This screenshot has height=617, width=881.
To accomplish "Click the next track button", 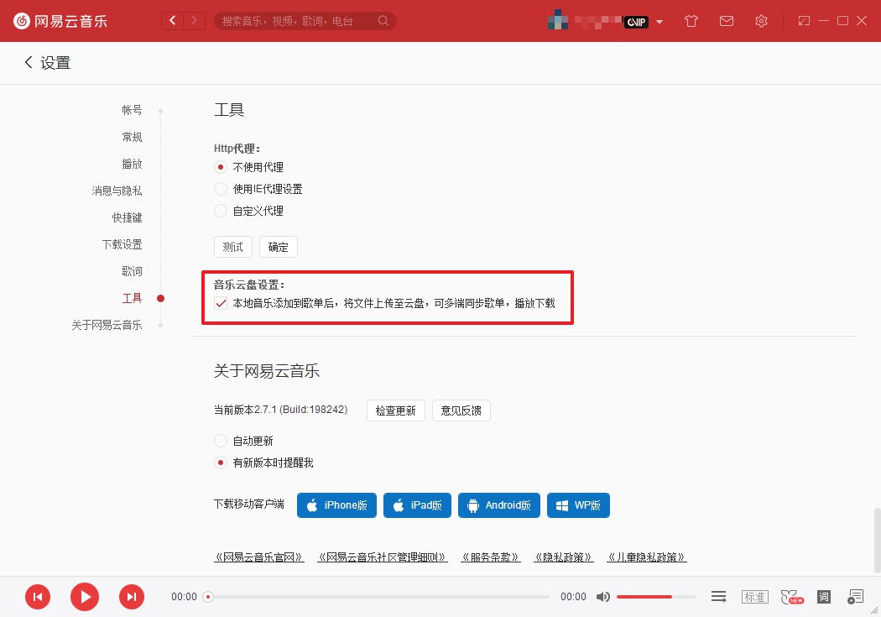I will click(132, 597).
